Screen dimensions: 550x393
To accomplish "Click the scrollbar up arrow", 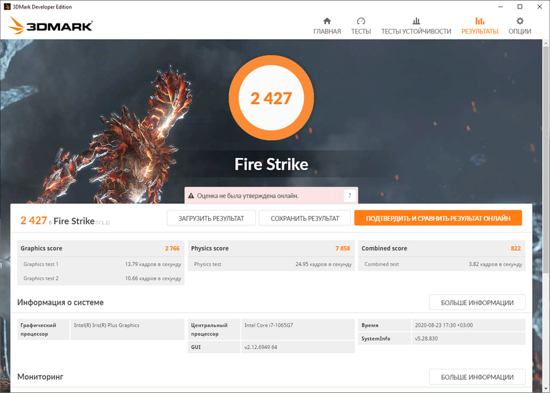I will click(x=546, y=43).
